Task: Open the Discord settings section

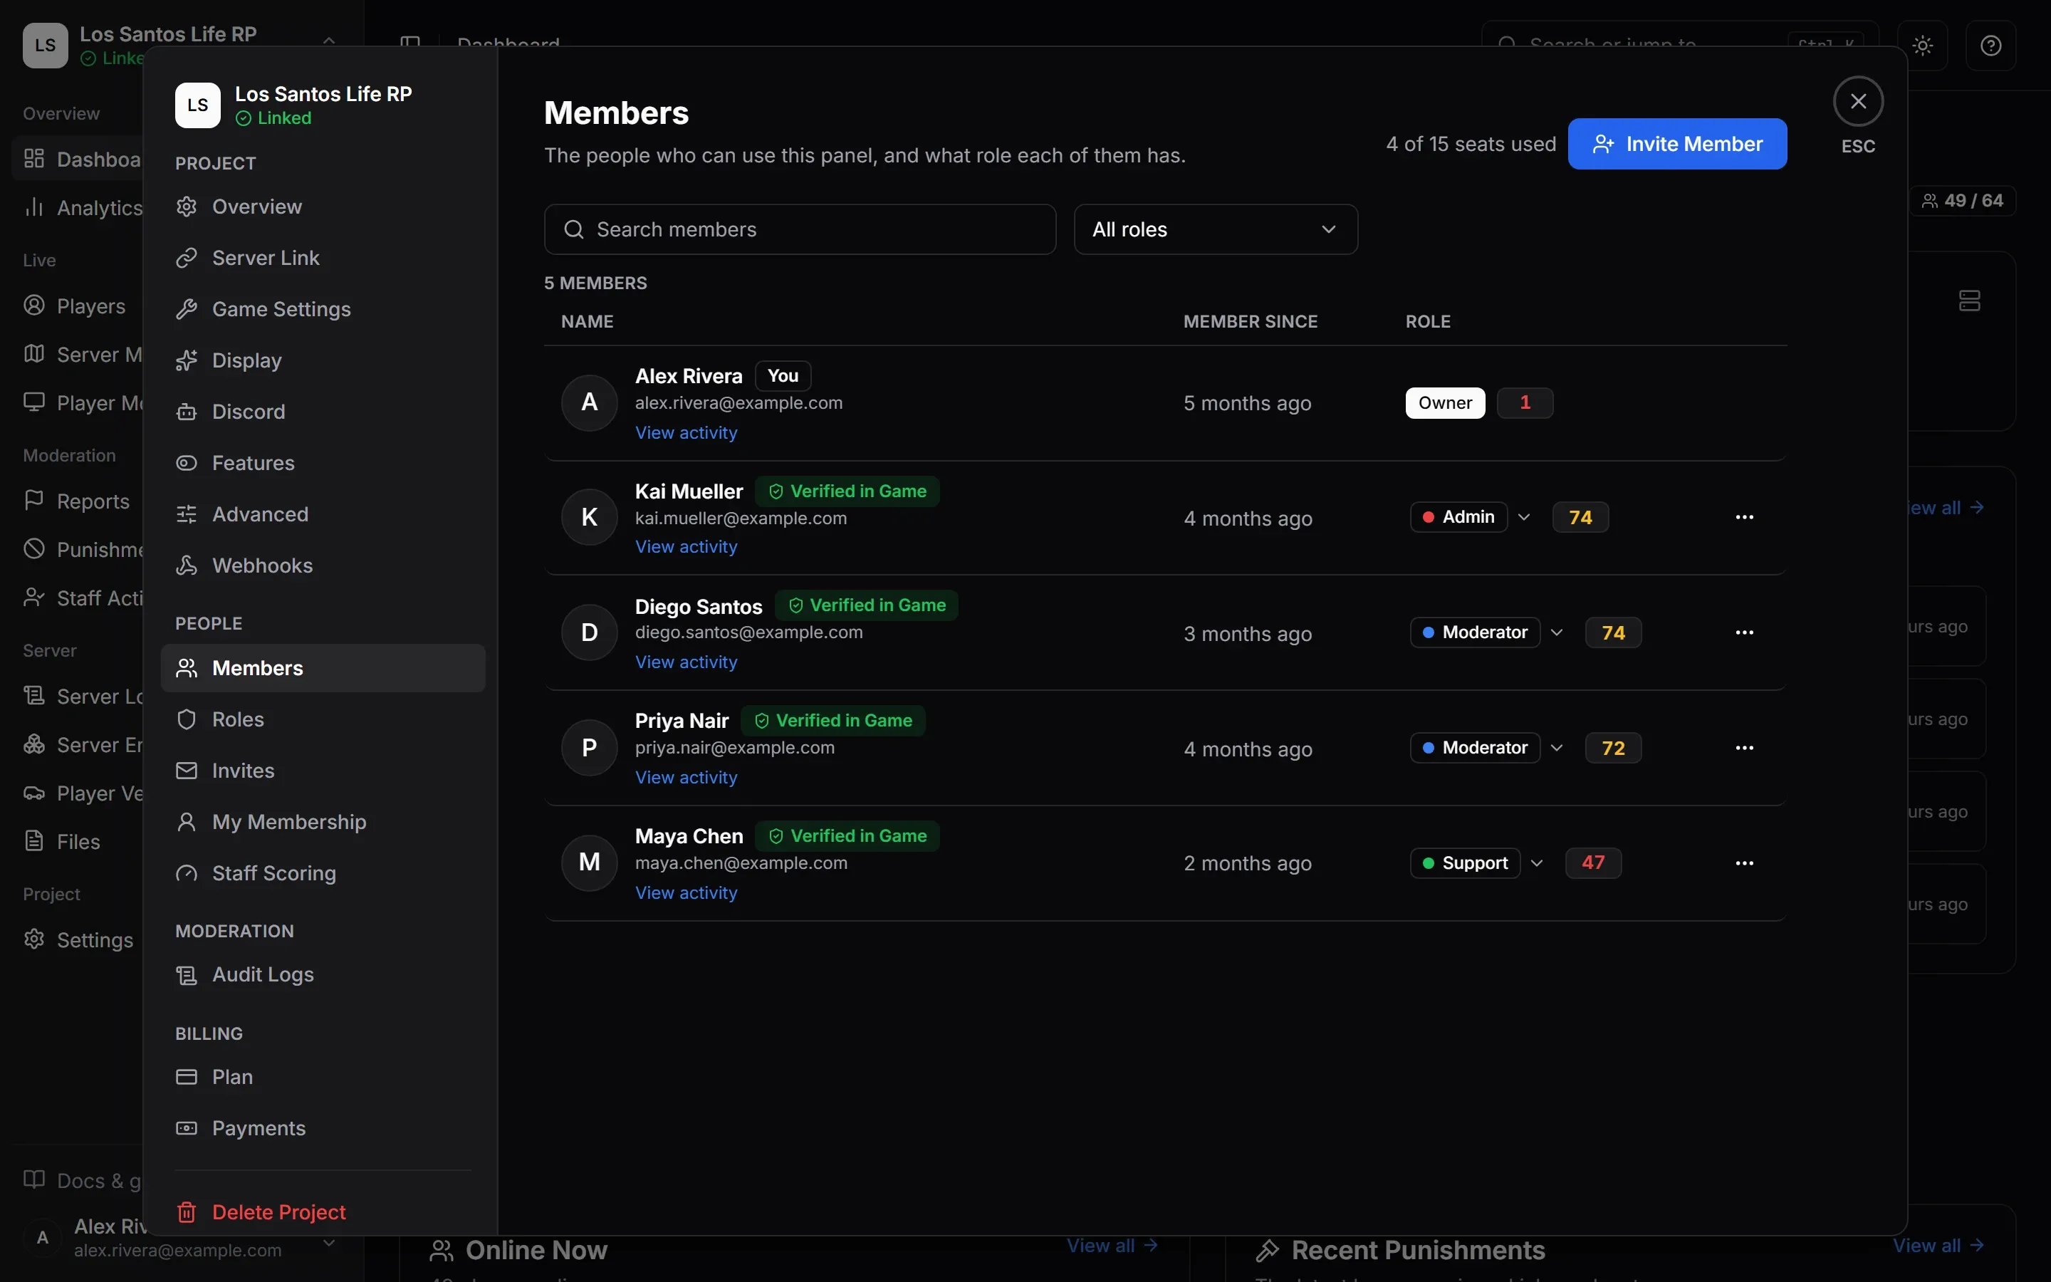Action: pyautogui.click(x=322, y=412)
